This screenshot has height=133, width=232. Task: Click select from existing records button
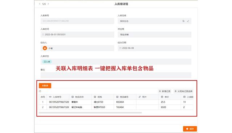pyautogui.click(x=183, y=91)
